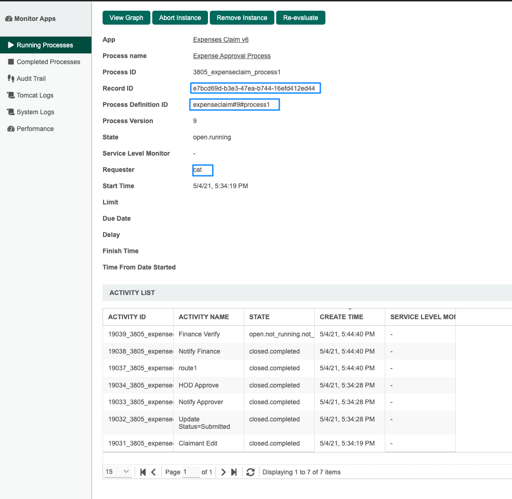Click the Monitor Apps dashboard icon
The width and height of the screenshot is (512, 499).
click(8, 19)
